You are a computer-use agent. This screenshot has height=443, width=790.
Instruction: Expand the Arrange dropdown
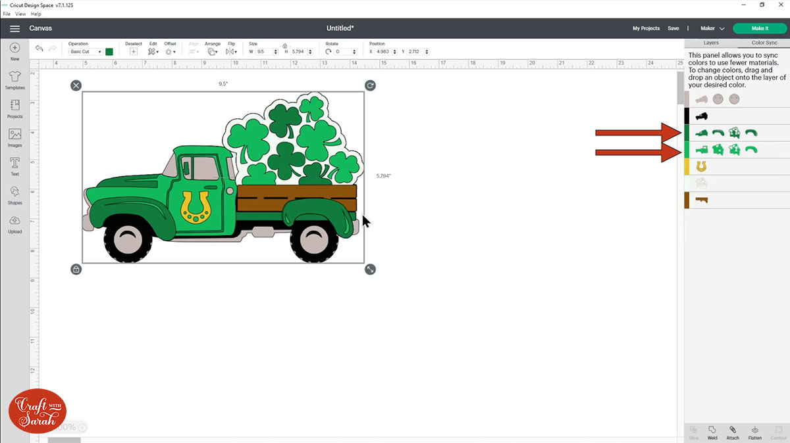[x=212, y=51]
